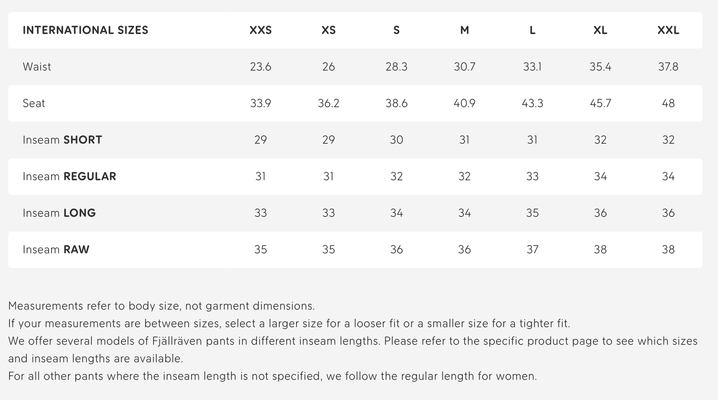Viewport: 718px width, 400px height.
Task: Select the 43.3 seat value for L
Action: pyautogui.click(x=532, y=103)
